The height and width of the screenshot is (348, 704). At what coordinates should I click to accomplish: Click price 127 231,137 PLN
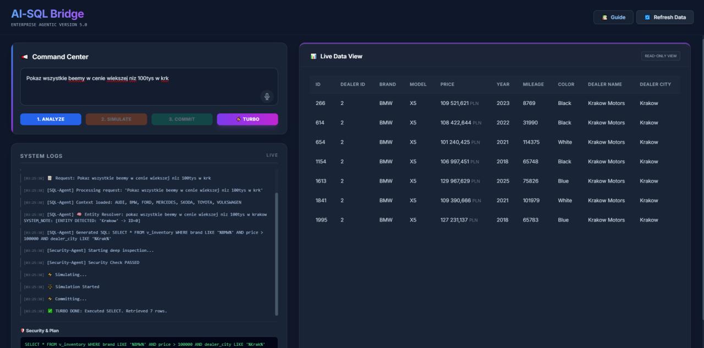click(x=459, y=220)
